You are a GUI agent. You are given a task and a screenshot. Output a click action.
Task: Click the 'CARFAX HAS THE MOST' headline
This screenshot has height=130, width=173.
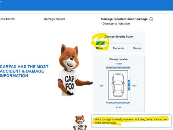[x=24, y=67]
